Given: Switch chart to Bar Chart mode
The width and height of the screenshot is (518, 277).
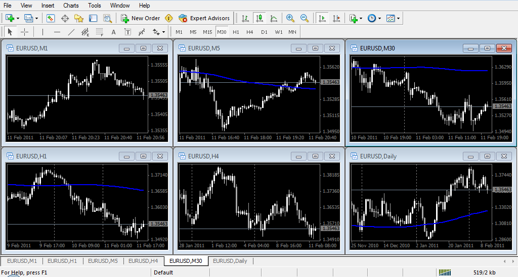Looking at the screenshot, I should coord(245,18).
